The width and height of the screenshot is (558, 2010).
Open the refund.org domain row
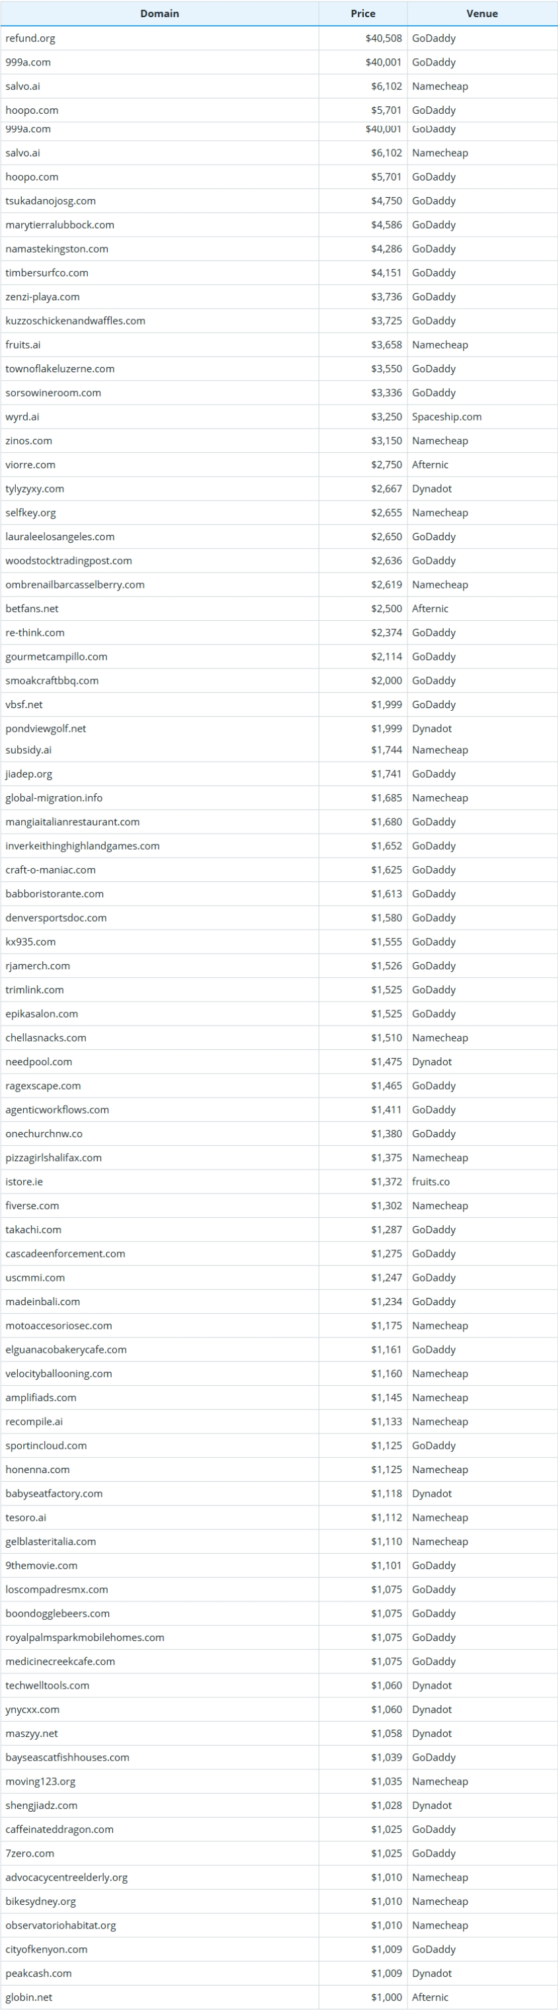[x=279, y=38]
